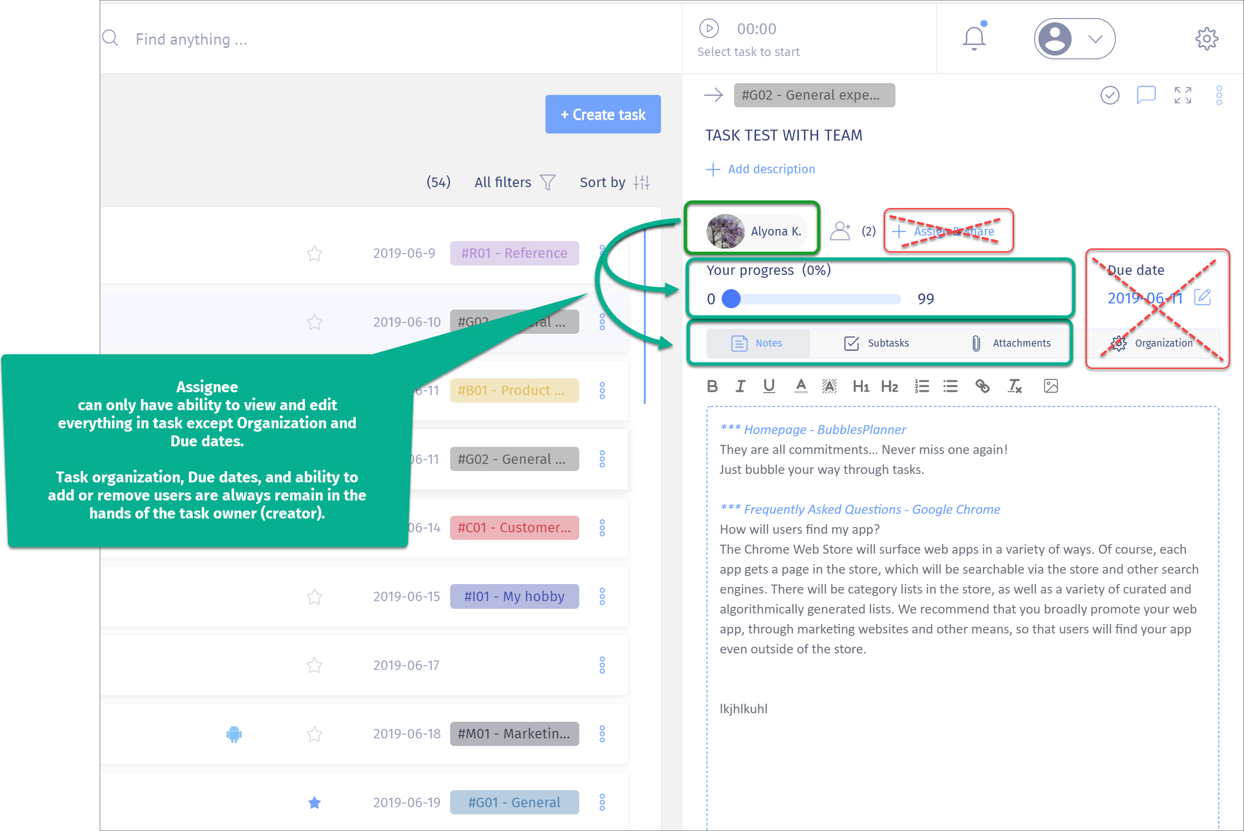Click the progress slider handle
This screenshot has width=1244, height=831.
click(x=731, y=299)
